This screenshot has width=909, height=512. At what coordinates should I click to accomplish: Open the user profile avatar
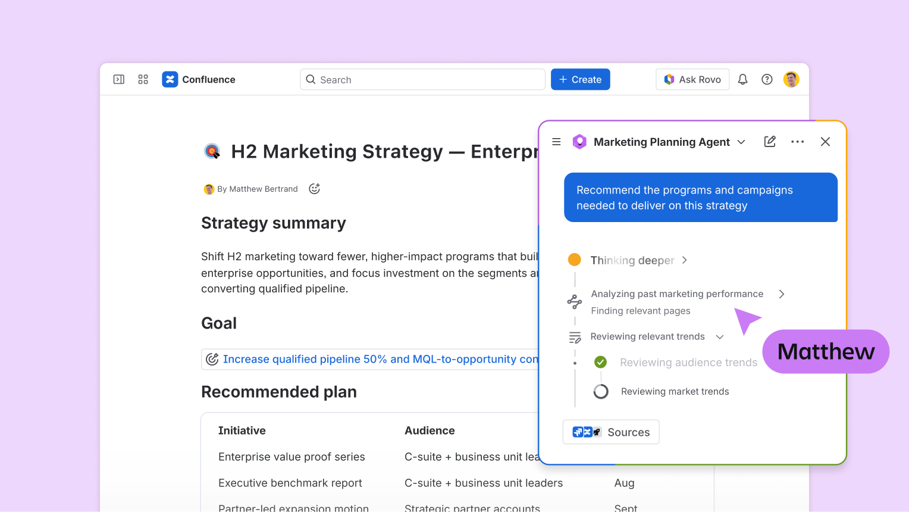click(x=791, y=79)
